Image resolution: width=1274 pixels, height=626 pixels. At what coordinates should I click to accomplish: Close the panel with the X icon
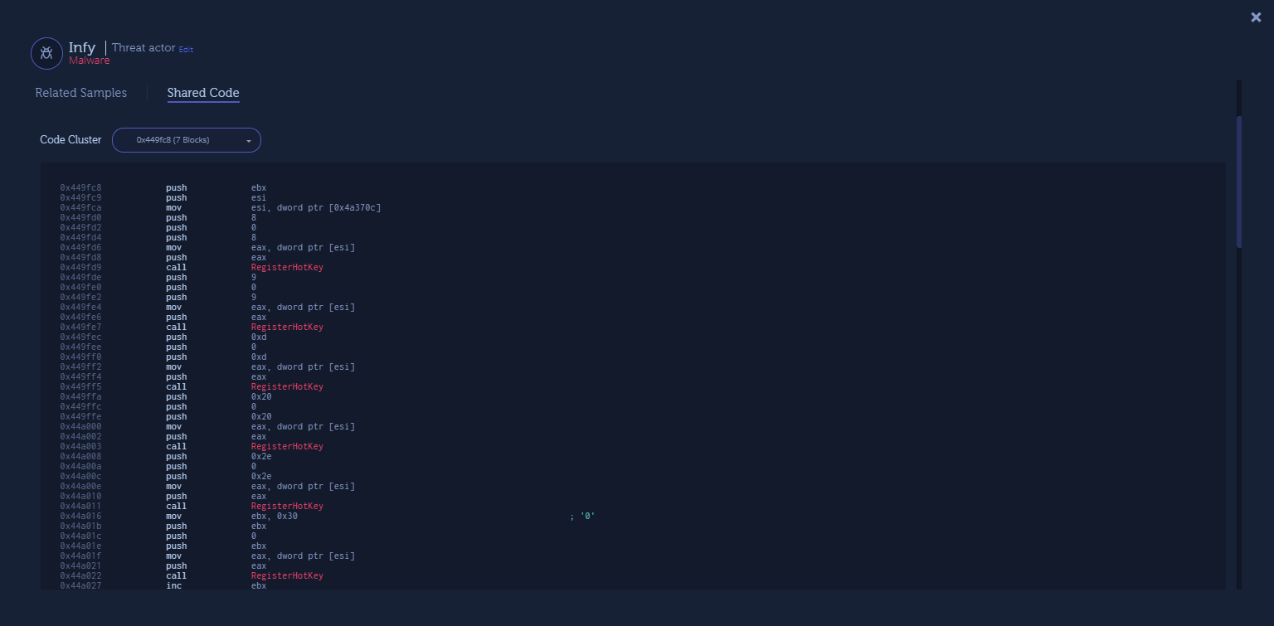pyautogui.click(x=1256, y=17)
